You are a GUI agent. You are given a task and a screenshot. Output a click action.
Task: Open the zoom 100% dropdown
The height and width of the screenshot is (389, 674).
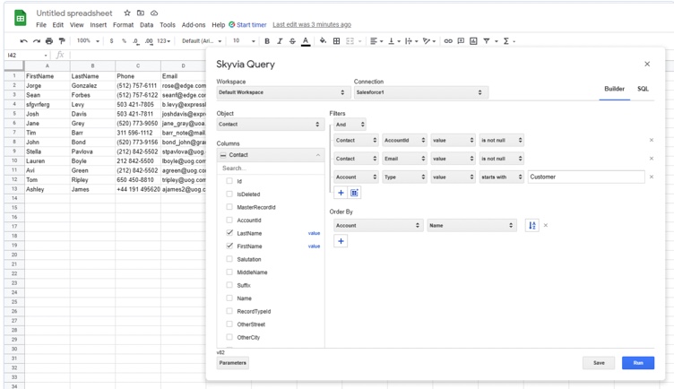pyautogui.click(x=88, y=41)
